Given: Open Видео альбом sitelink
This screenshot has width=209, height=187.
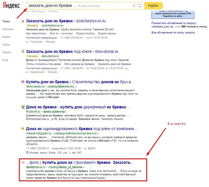Looking at the screenshot, I should tap(85, 33).
